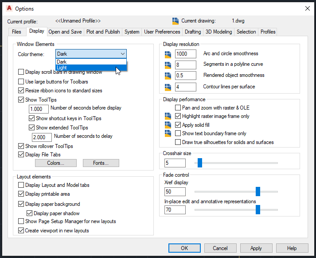Click the drawing icon beside Highlight raster image frame only

168,116
